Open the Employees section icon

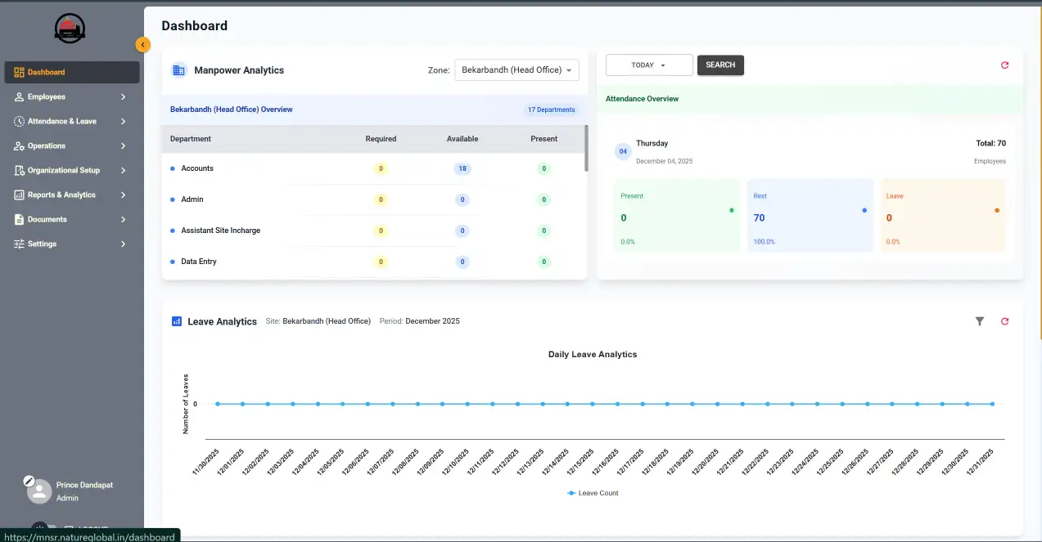coord(18,96)
